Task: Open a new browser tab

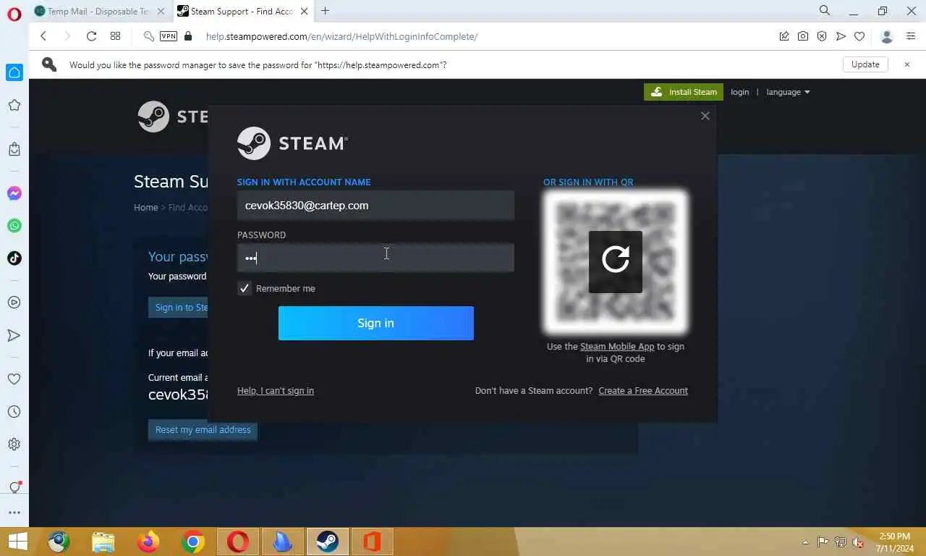Action: pos(326,11)
